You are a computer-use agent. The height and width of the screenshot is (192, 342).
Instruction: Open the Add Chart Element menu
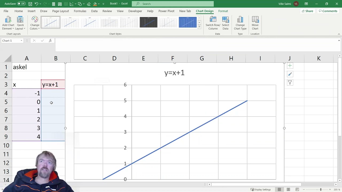coord(8,23)
